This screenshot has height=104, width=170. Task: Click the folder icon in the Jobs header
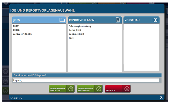pyautogui.click(x=62, y=20)
